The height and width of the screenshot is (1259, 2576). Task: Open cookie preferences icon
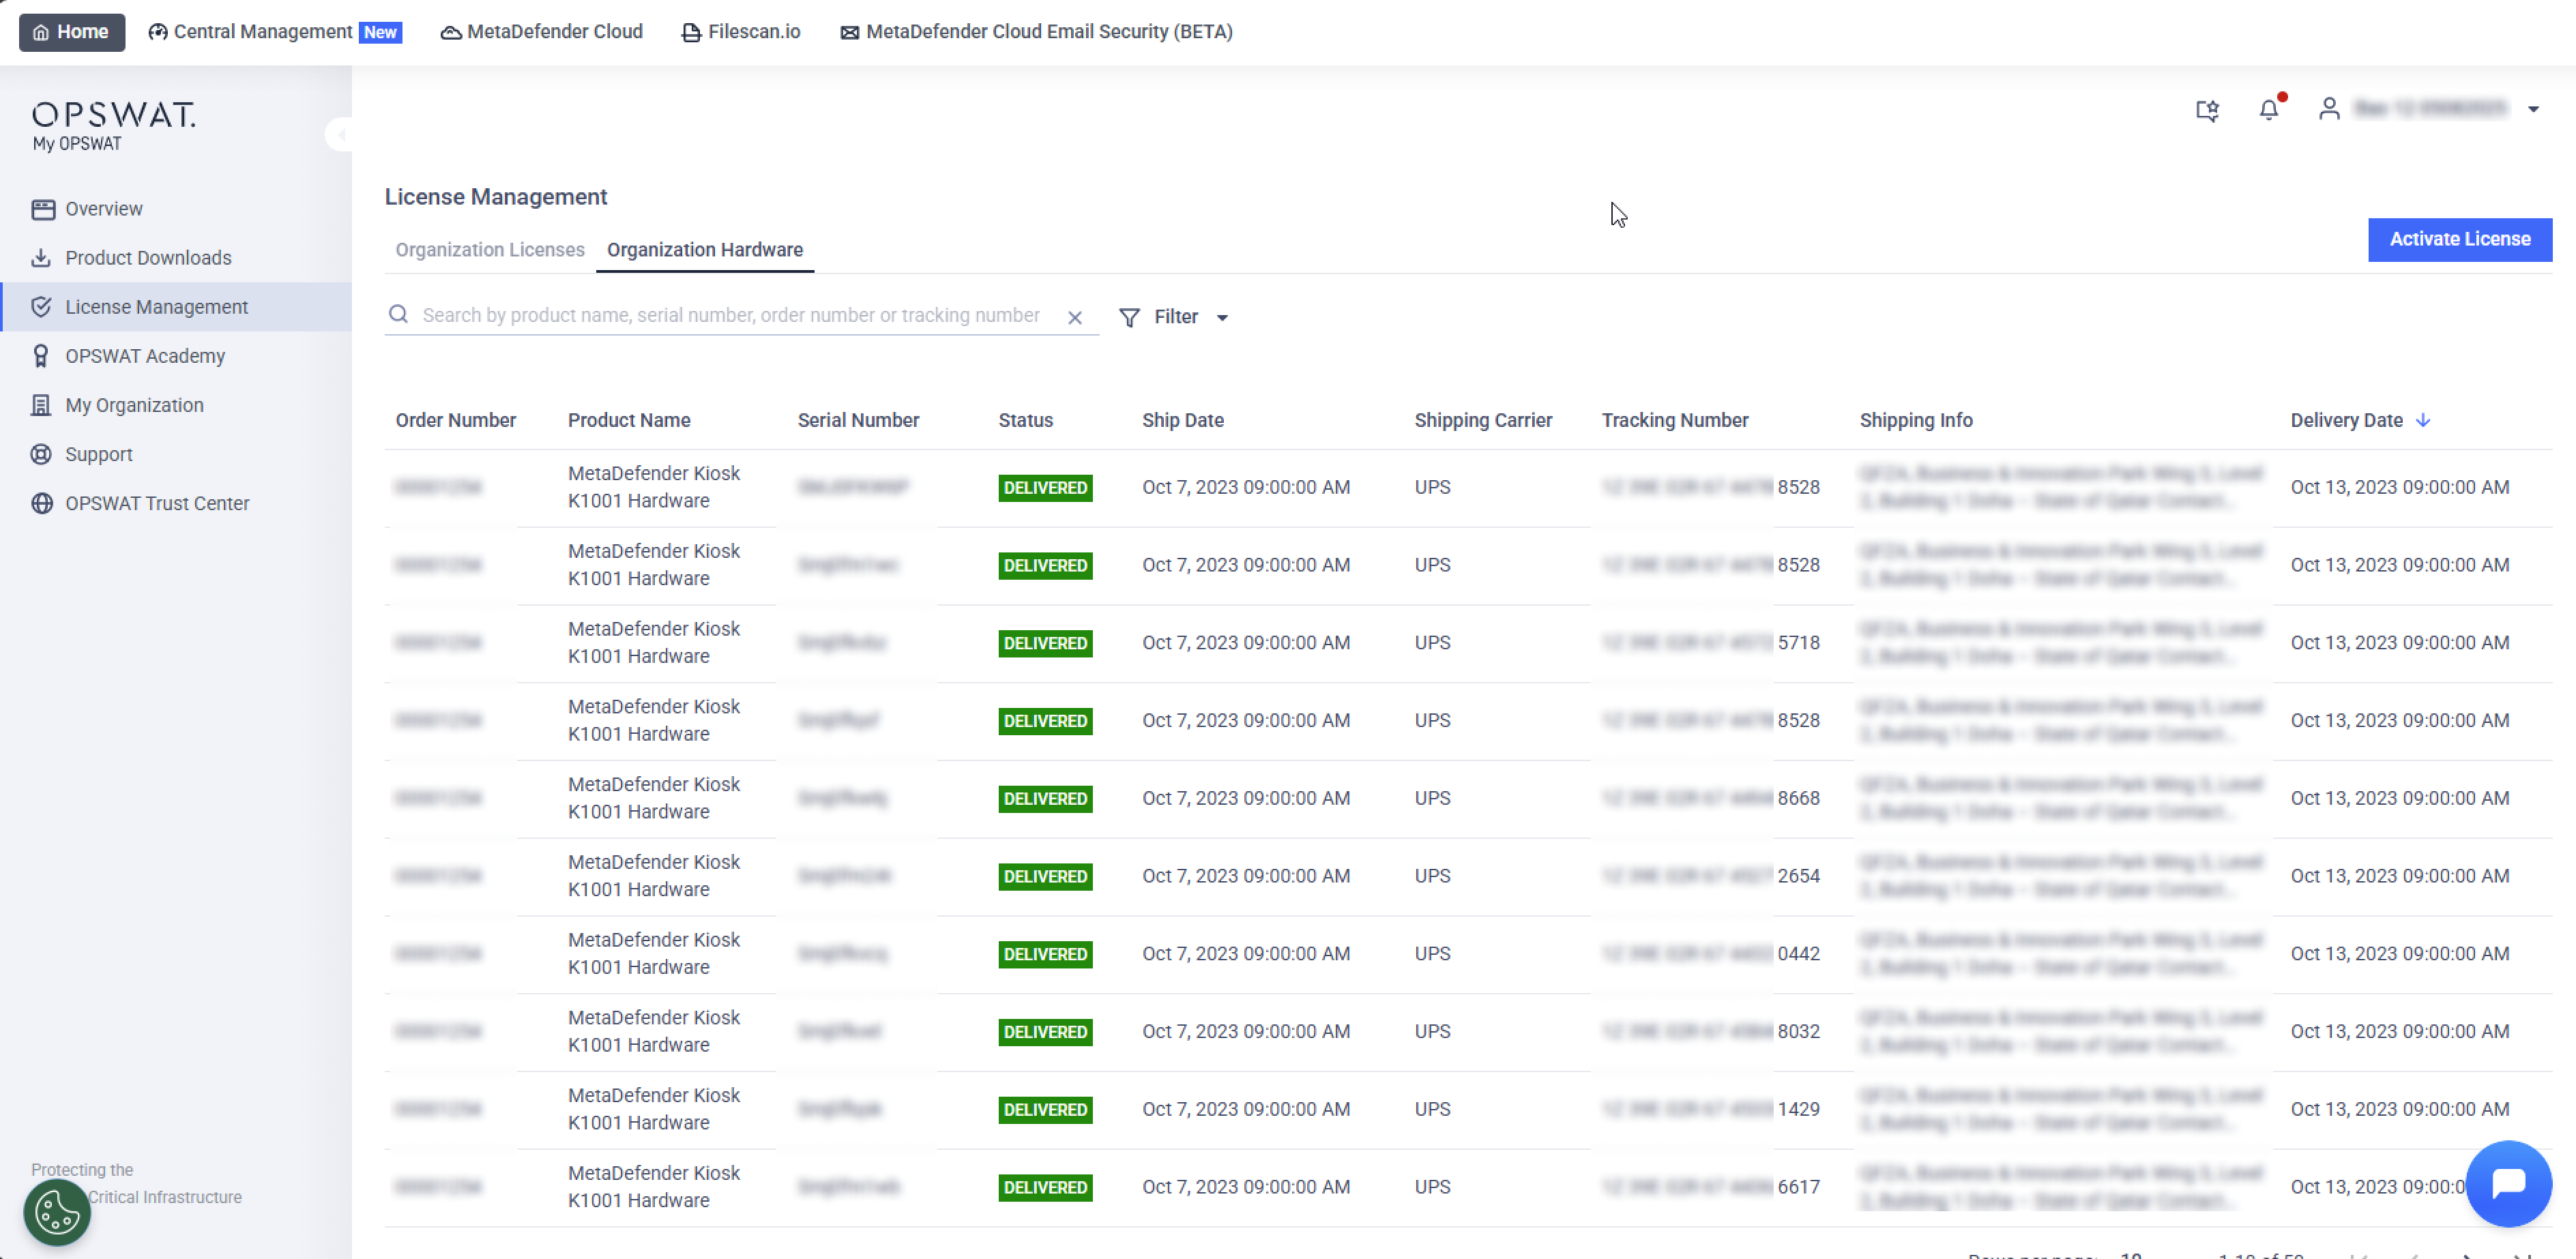click(57, 1212)
